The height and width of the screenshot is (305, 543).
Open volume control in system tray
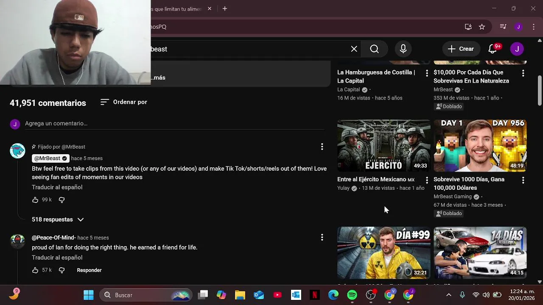pyautogui.click(x=486, y=295)
